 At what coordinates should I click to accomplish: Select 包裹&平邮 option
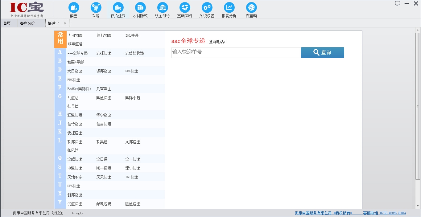[76, 62]
